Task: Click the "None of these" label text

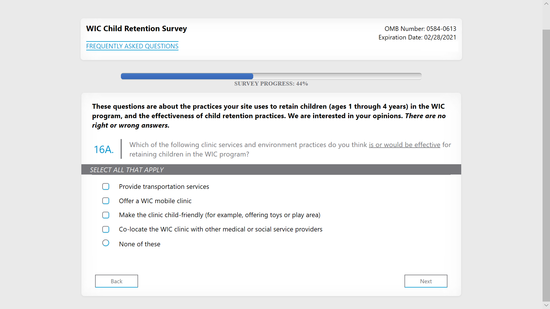Action: (140, 244)
